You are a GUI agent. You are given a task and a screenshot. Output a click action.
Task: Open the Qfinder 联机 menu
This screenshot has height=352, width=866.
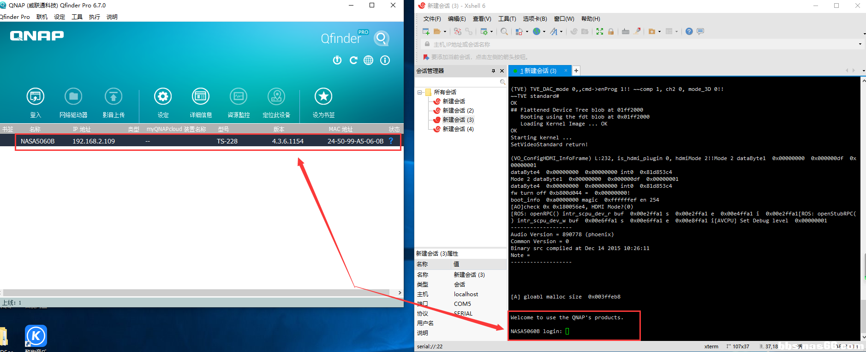[x=42, y=17]
